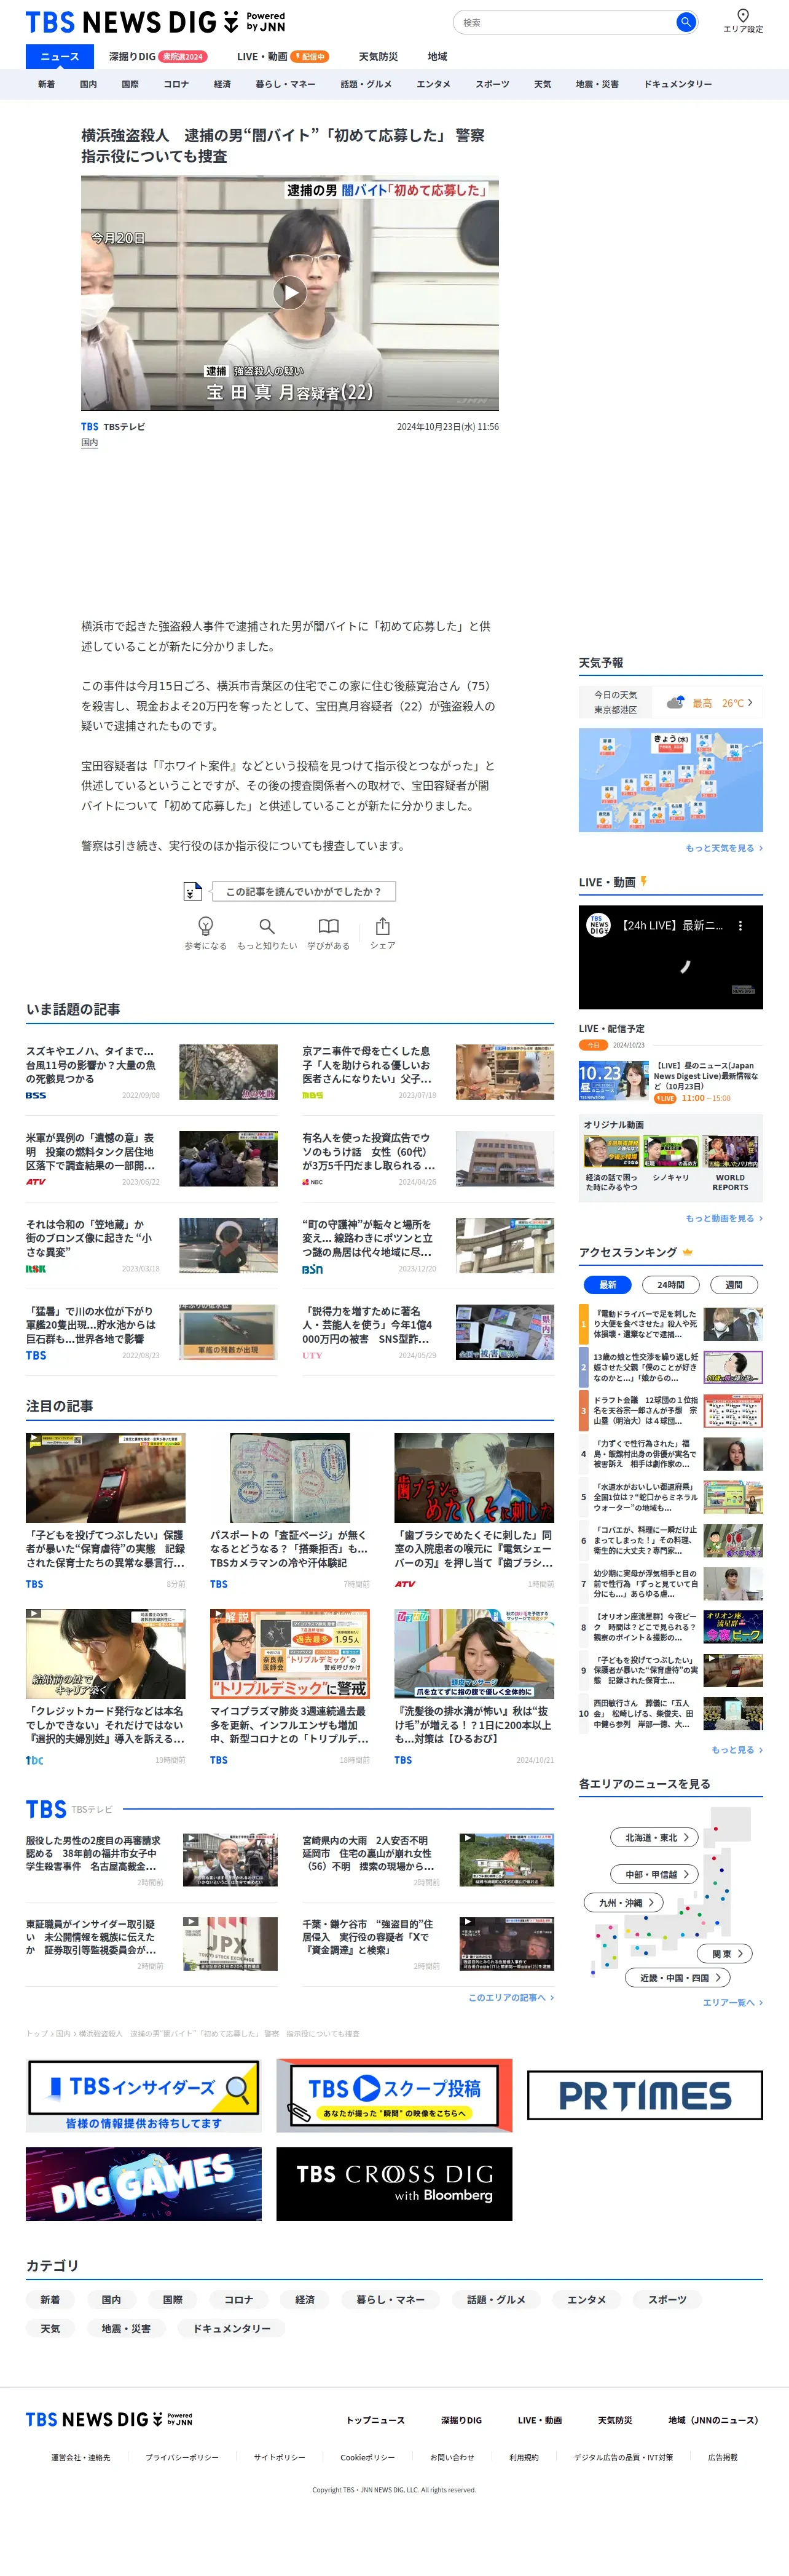Click the RSK logo under the 笠地蔵 article
This screenshot has height=2576, width=789.
tap(36, 1269)
